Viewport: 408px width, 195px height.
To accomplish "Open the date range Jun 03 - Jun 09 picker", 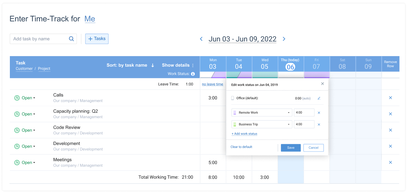I will (242, 39).
